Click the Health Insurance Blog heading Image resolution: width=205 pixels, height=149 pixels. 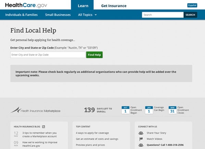(27, 126)
